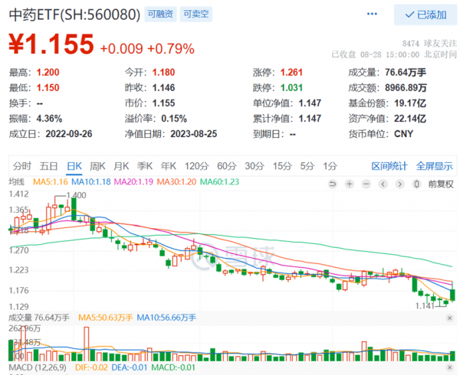Move chart right with the right chevron

(x=399, y=184)
